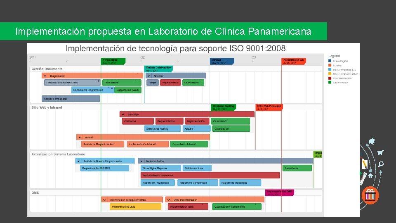Click the Capacitación green legend swatch
Viewport: 396px width, 223px height.
(330, 83)
